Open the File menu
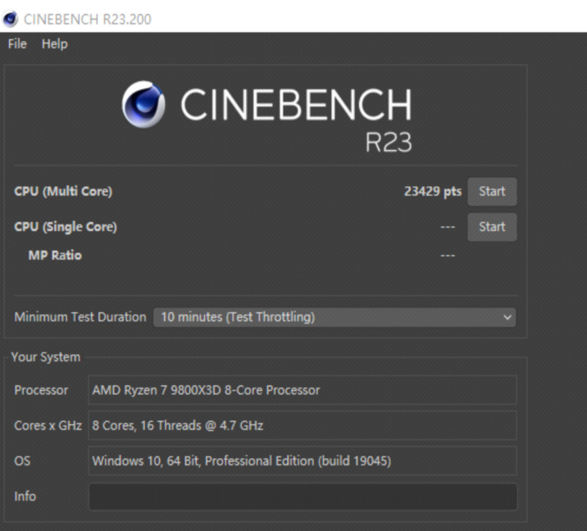Screen dimensions: 587x531 [x=17, y=43]
